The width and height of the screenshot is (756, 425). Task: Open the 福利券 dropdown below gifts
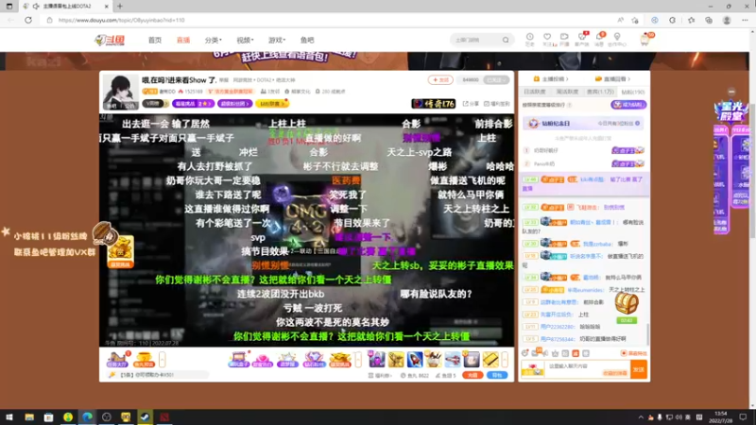tap(380, 375)
